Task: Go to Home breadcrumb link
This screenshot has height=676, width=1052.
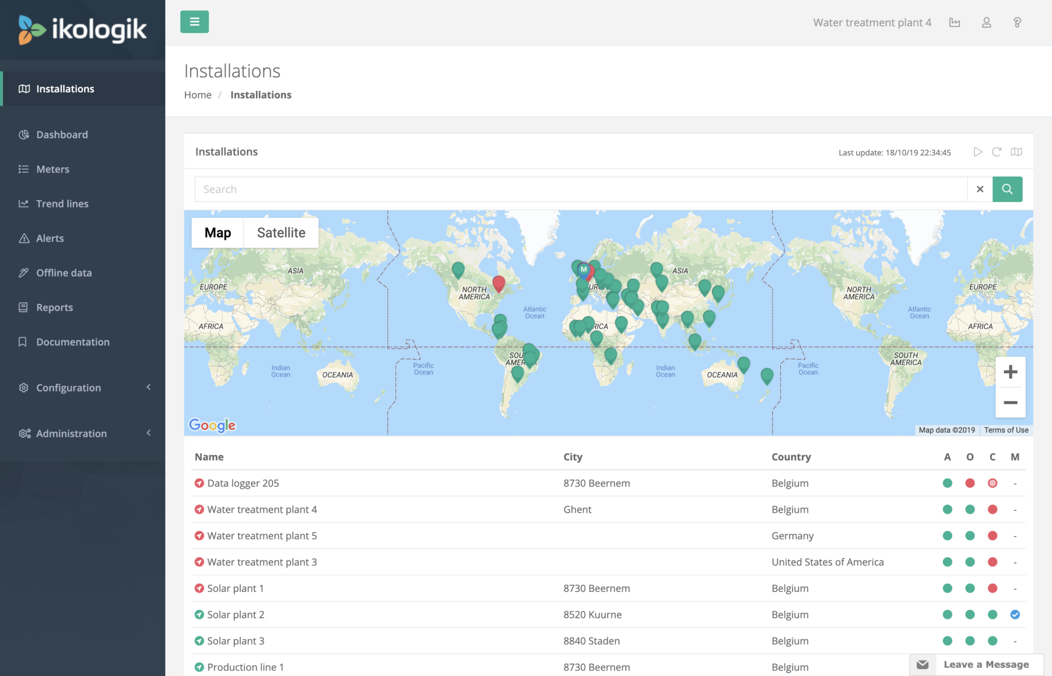Action: click(198, 95)
